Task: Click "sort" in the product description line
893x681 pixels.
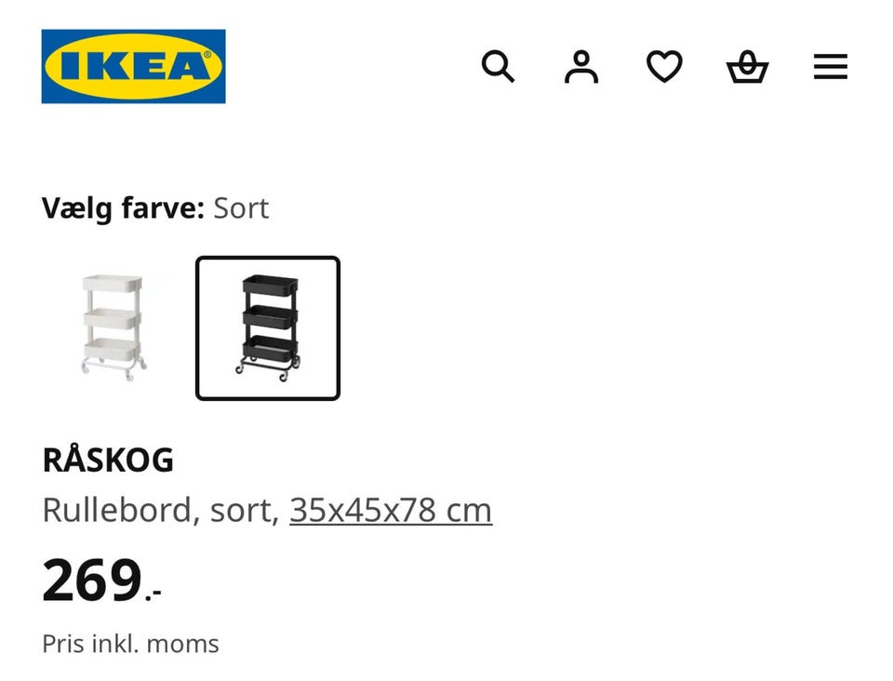Action: pos(245,510)
